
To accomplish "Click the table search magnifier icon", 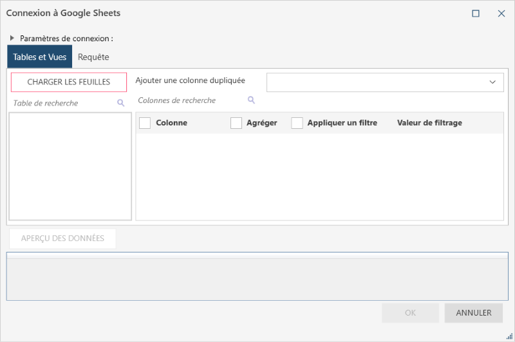I will pos(120,103).
